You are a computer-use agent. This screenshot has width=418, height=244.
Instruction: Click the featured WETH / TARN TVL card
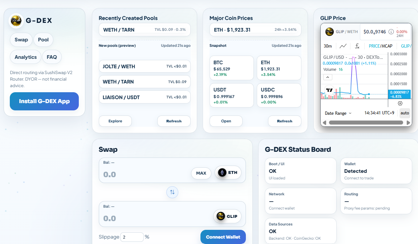[x=145, y=30]
